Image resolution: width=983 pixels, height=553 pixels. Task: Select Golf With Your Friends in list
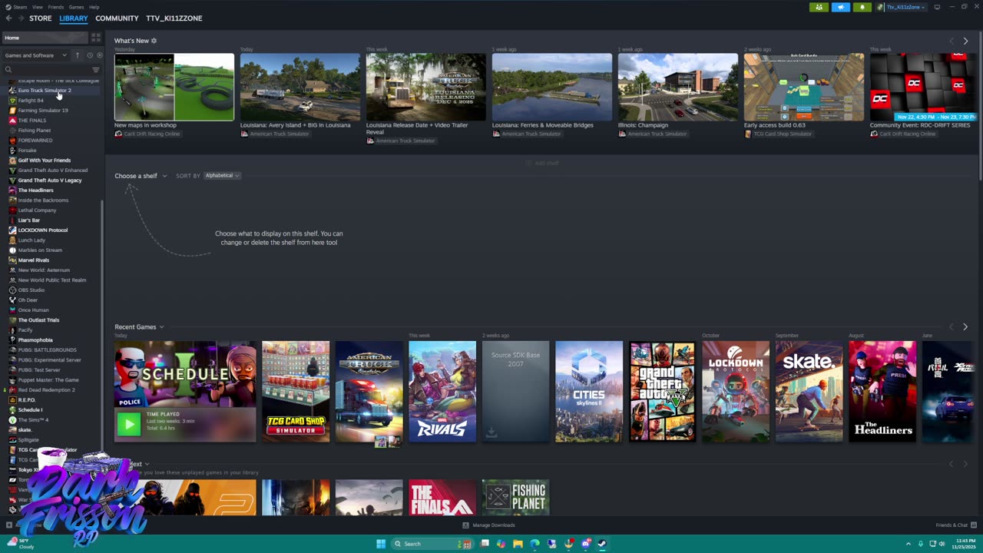pos(45,161)
